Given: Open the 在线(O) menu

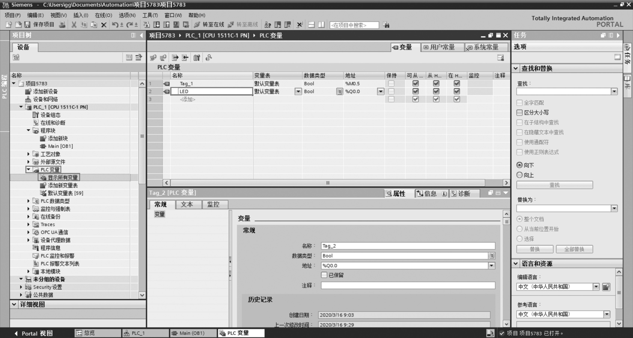Looking at the screenshot, I should [x=103, y=15].
